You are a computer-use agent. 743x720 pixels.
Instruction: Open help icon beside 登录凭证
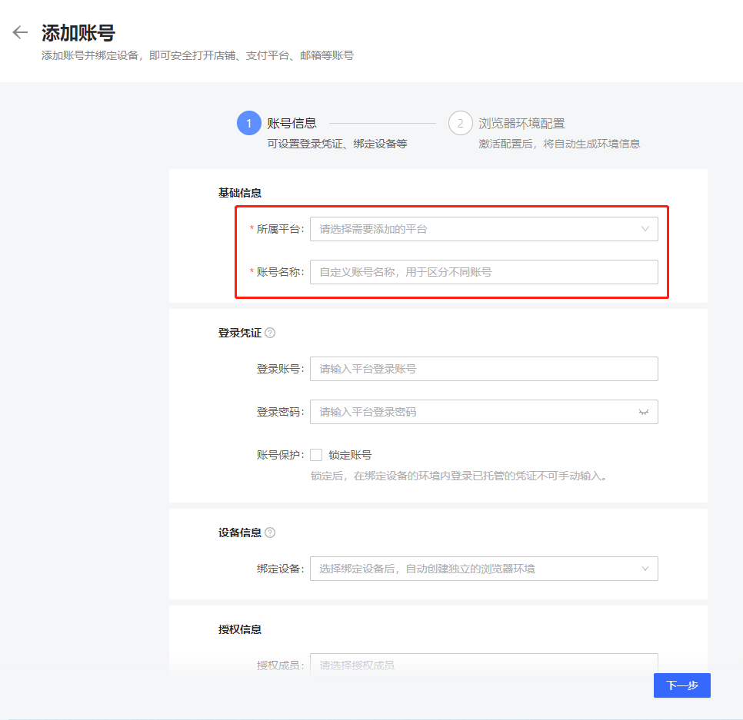(x=270, y=333)
